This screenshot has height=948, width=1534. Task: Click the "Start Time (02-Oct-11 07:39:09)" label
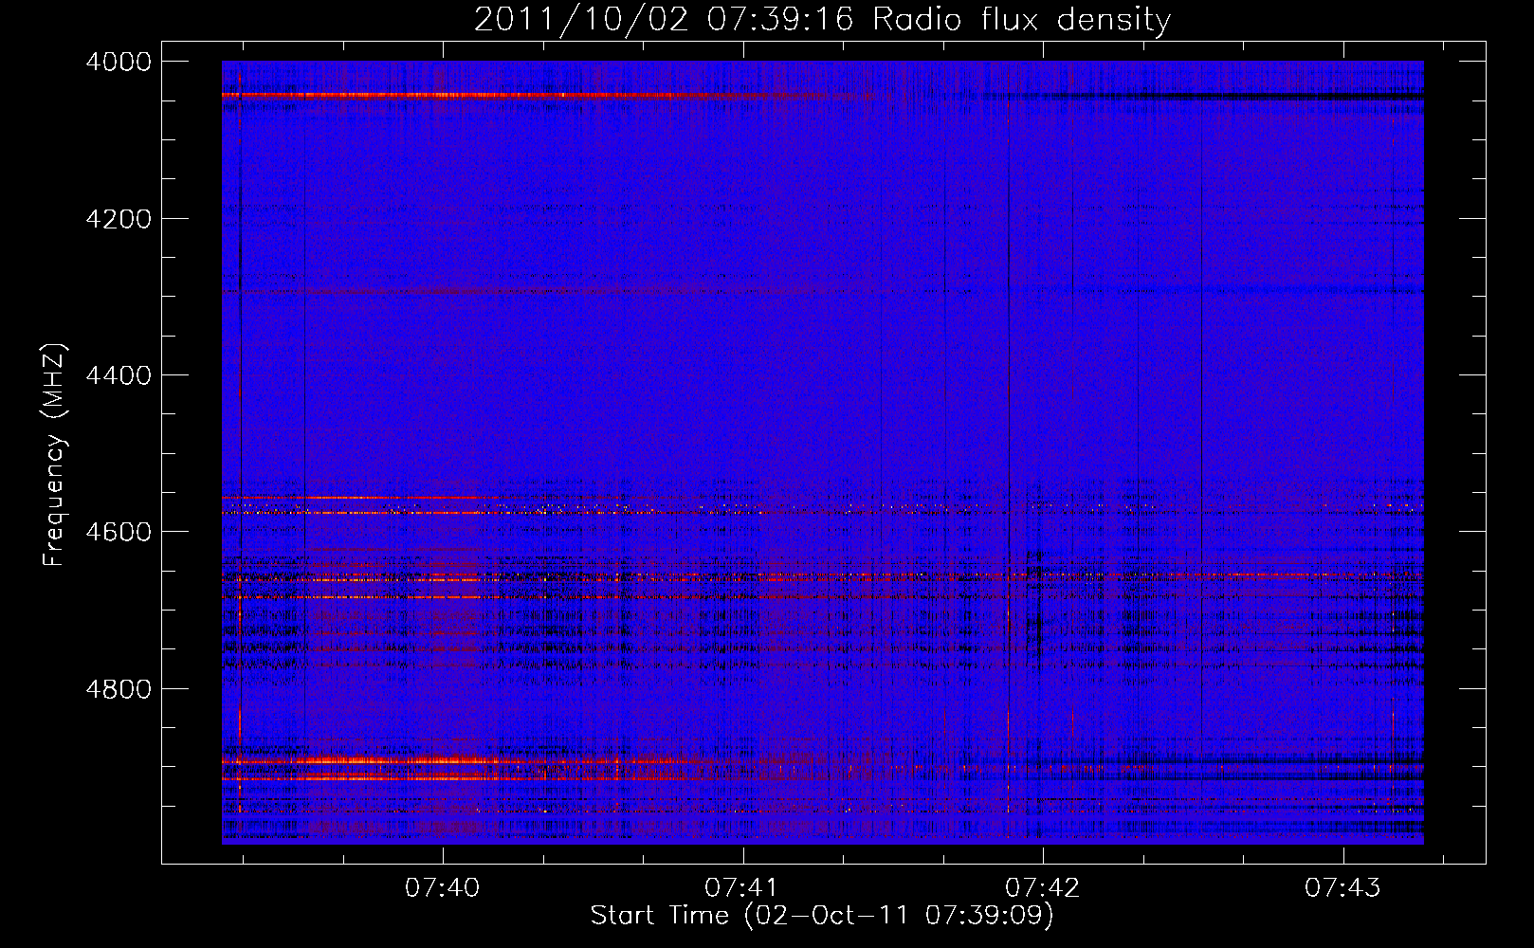[822, 916]
